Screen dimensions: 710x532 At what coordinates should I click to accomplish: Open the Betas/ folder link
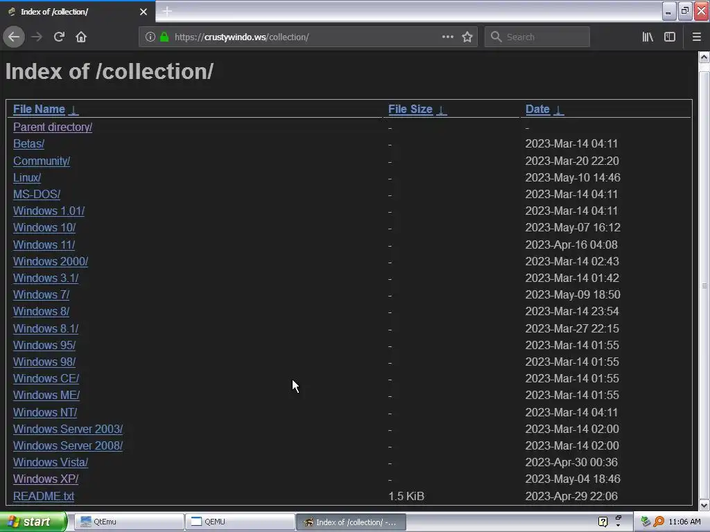click(x=28, y=144)
